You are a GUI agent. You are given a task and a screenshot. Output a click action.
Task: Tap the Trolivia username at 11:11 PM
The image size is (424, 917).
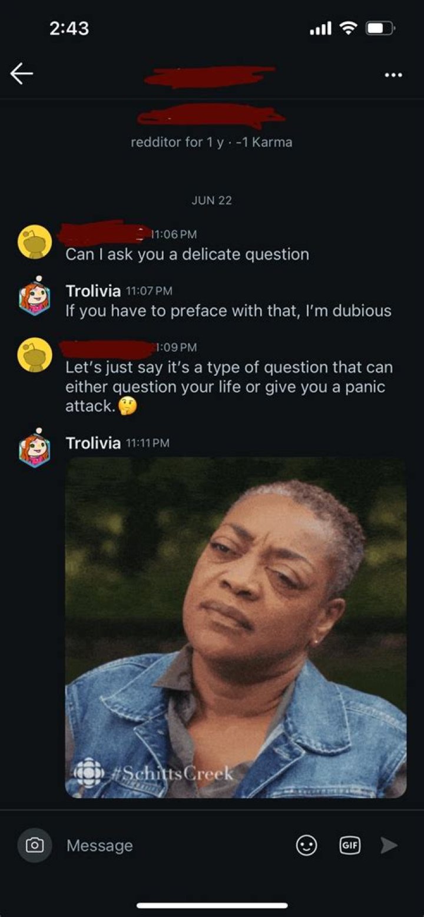(x=93, y=442)
